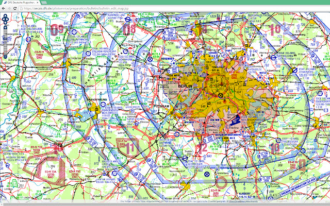Click the large sector number 11

[129, 148]
